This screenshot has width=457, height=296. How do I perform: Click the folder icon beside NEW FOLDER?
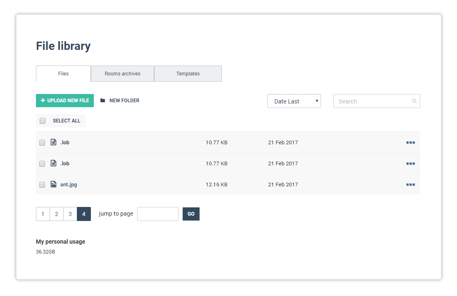(x=102, y=101)
